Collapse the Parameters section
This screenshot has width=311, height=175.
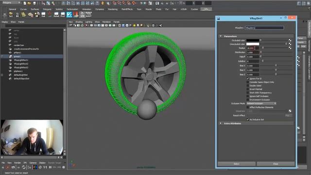[221, 36]
